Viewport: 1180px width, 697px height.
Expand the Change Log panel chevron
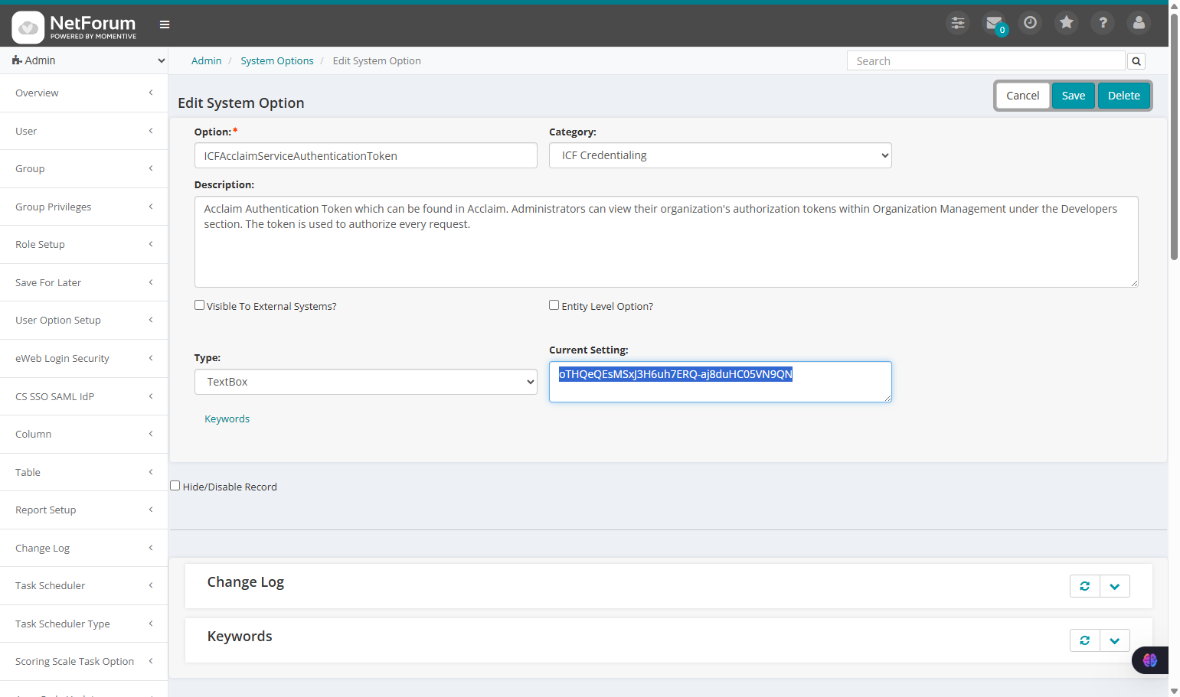[x=1115, y=586]
